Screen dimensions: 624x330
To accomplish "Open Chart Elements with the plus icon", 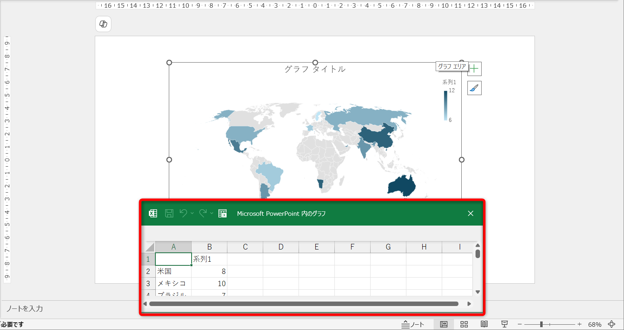I will [x=474, y=69].
